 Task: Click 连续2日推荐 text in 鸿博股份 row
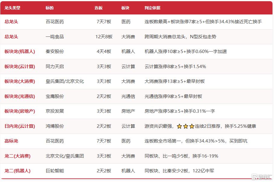(x=208, y=126)
